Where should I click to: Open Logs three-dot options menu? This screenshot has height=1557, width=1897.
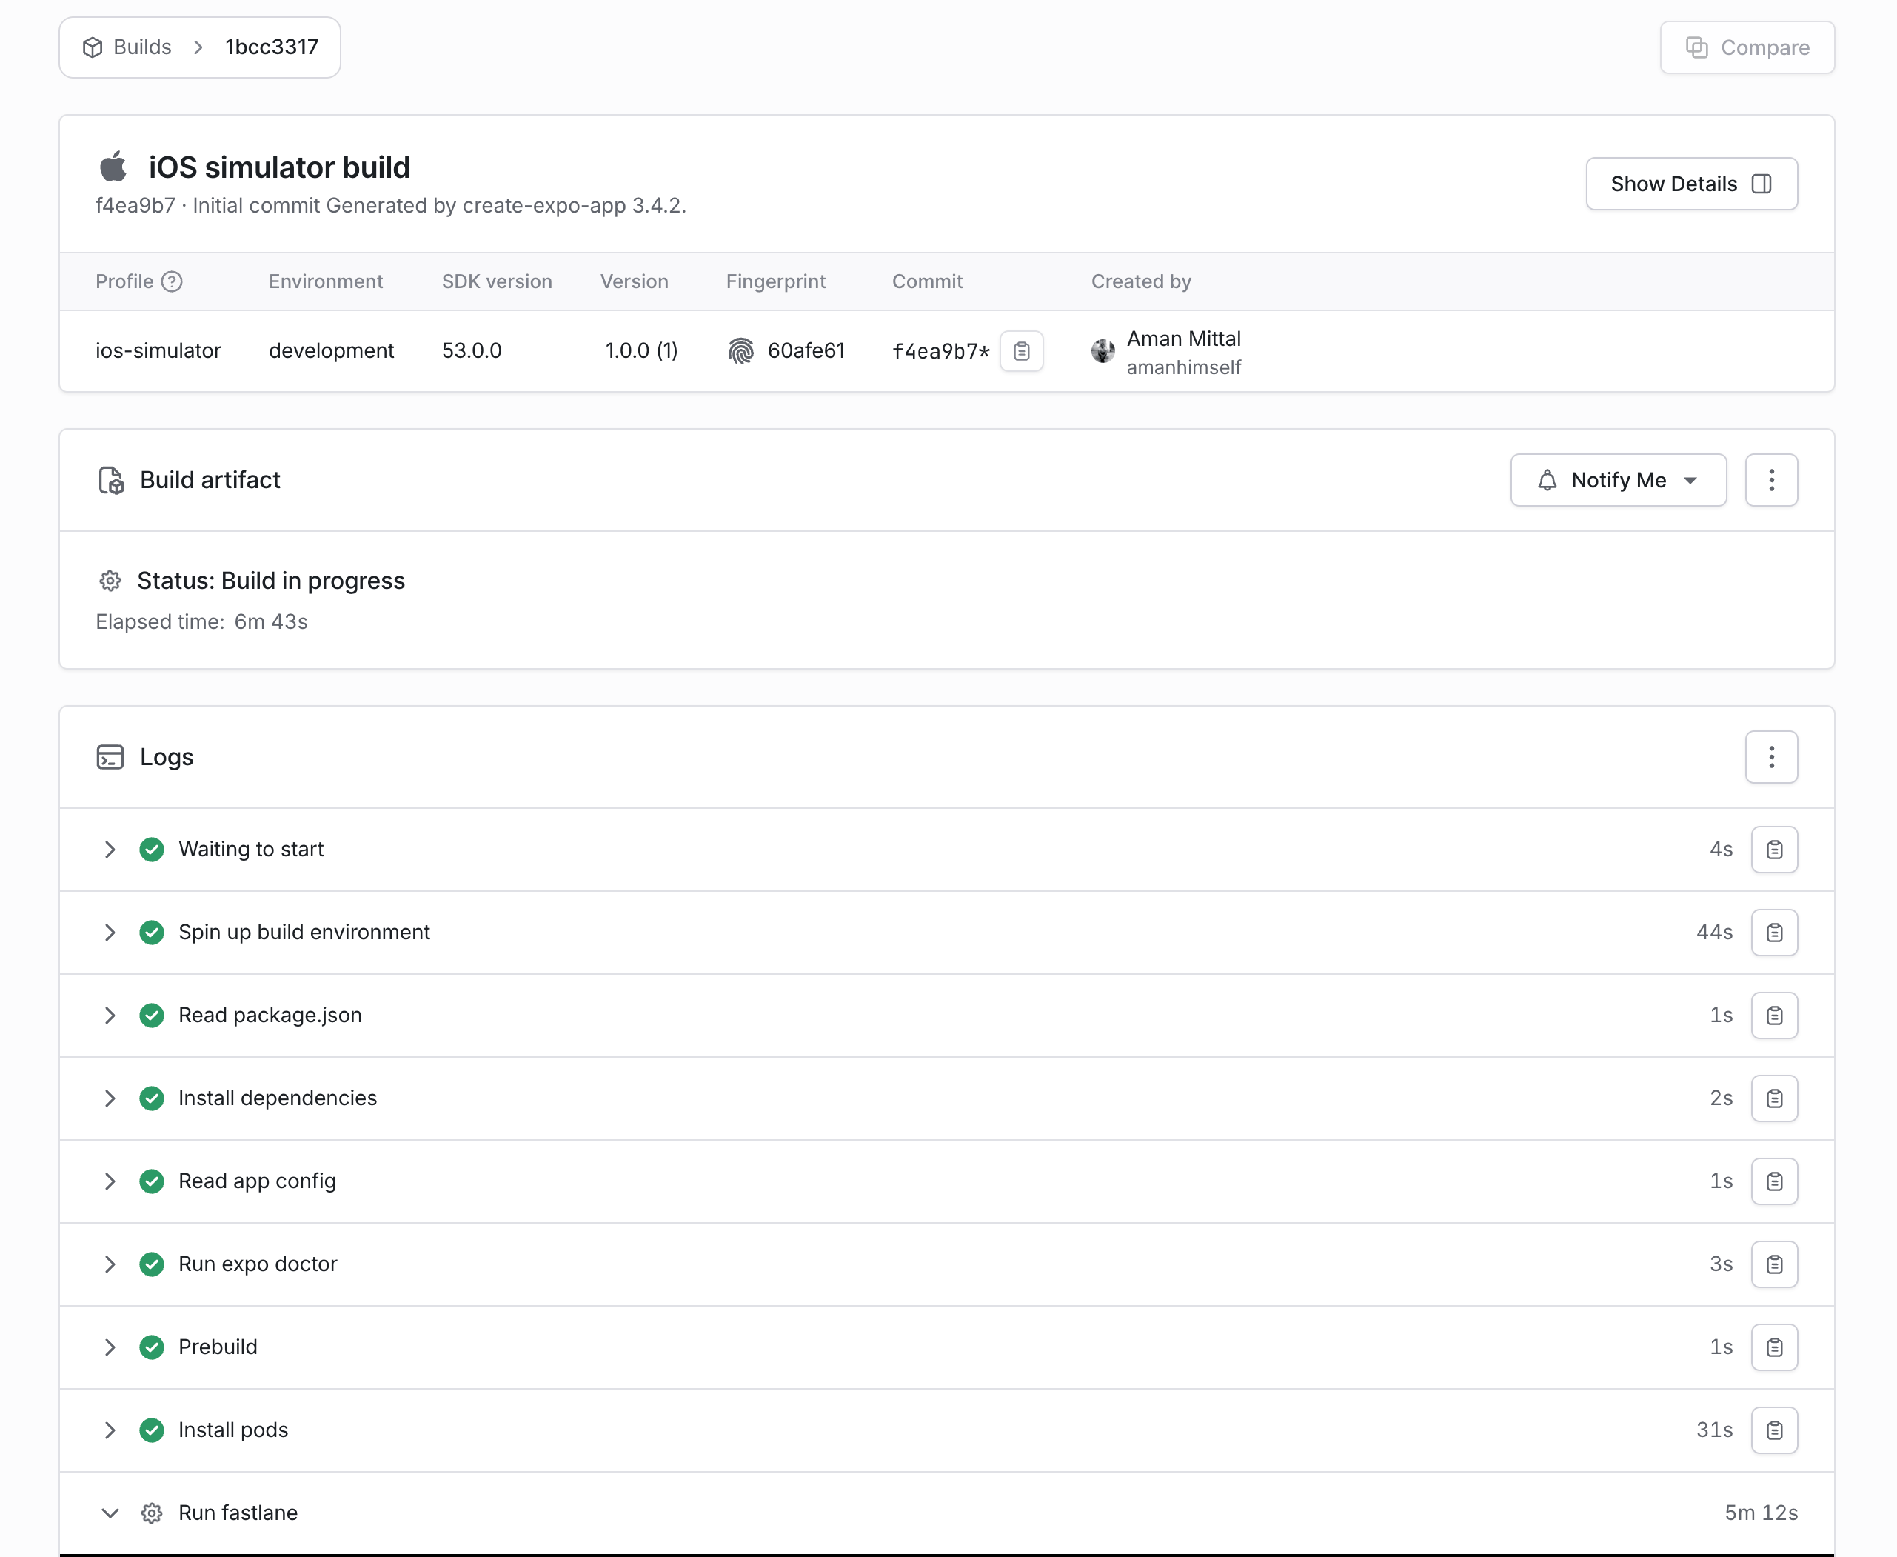[1770, 757]
